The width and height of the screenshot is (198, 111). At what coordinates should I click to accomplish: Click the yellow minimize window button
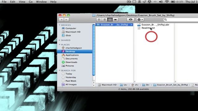pos(64,15)
